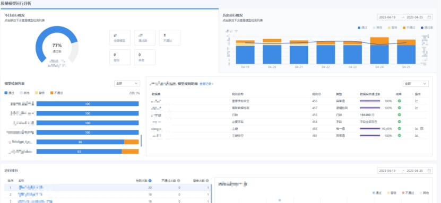Open 历史运行概况 end date 2023-04-25
The width and height of the screenshot is (441, 203).
tap(415, 17)
